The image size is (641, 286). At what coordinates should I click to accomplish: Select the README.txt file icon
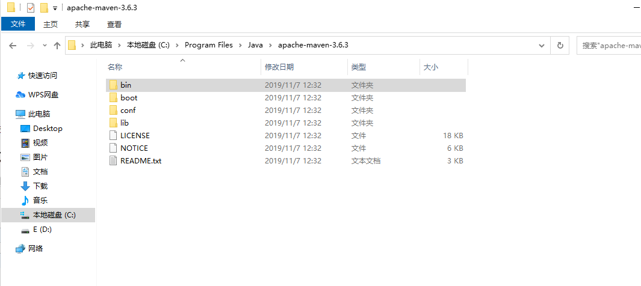tap(113, 161)
